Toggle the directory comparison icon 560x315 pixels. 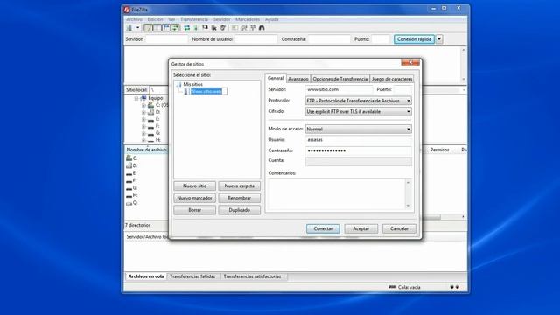[244, 28]
